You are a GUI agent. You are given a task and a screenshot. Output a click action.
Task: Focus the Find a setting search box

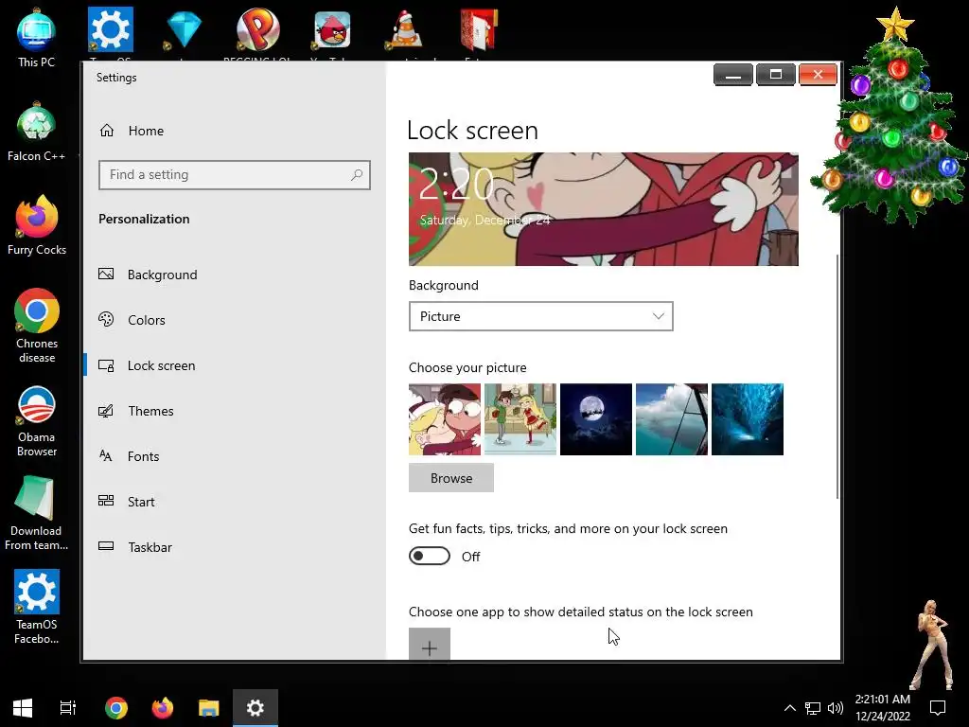click(235, 175)
